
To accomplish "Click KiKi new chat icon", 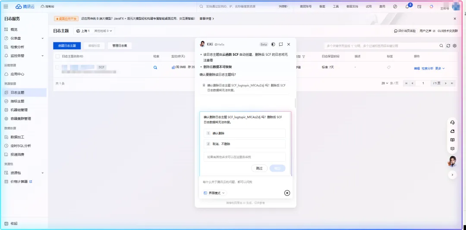I will pos(281,44).
